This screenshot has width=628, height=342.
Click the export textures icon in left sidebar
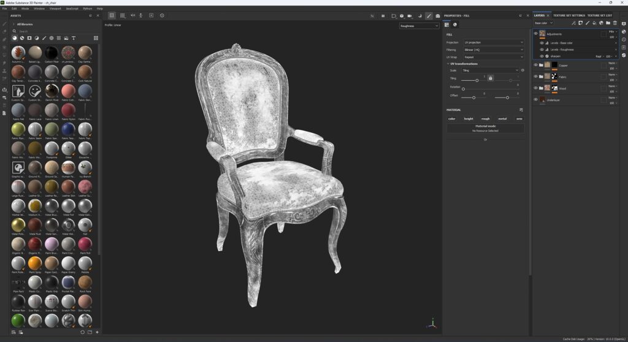click(x=4, y=89)
